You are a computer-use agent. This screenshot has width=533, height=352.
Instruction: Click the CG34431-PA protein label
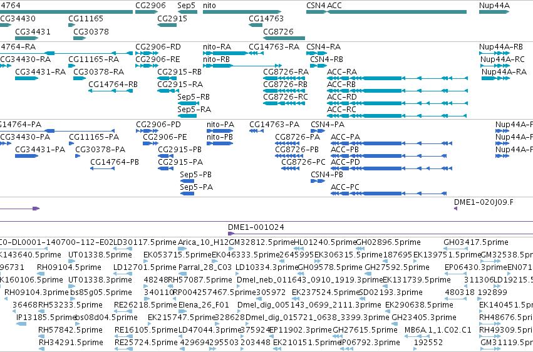pyautogui.click(x=40, y=150)
